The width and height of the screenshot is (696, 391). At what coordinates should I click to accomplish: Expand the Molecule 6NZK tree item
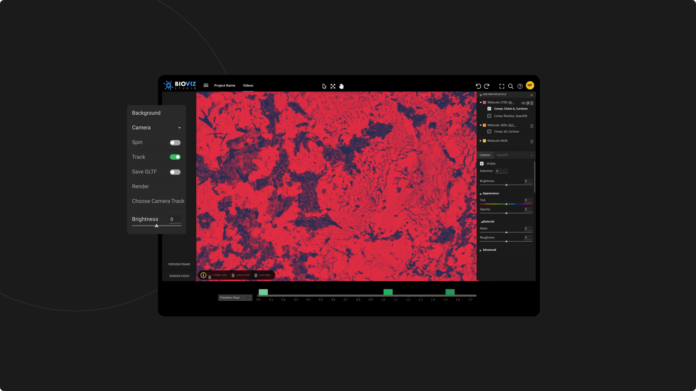point(480,141)
